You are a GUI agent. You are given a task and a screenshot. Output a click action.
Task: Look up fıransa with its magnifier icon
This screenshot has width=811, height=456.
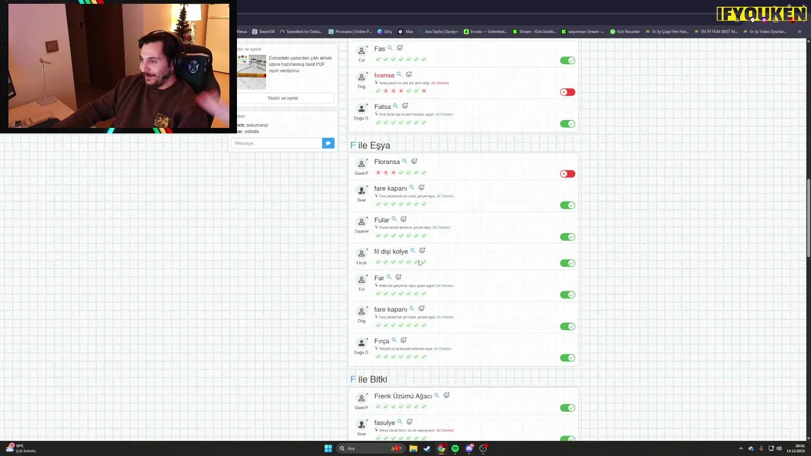(399, 75)
